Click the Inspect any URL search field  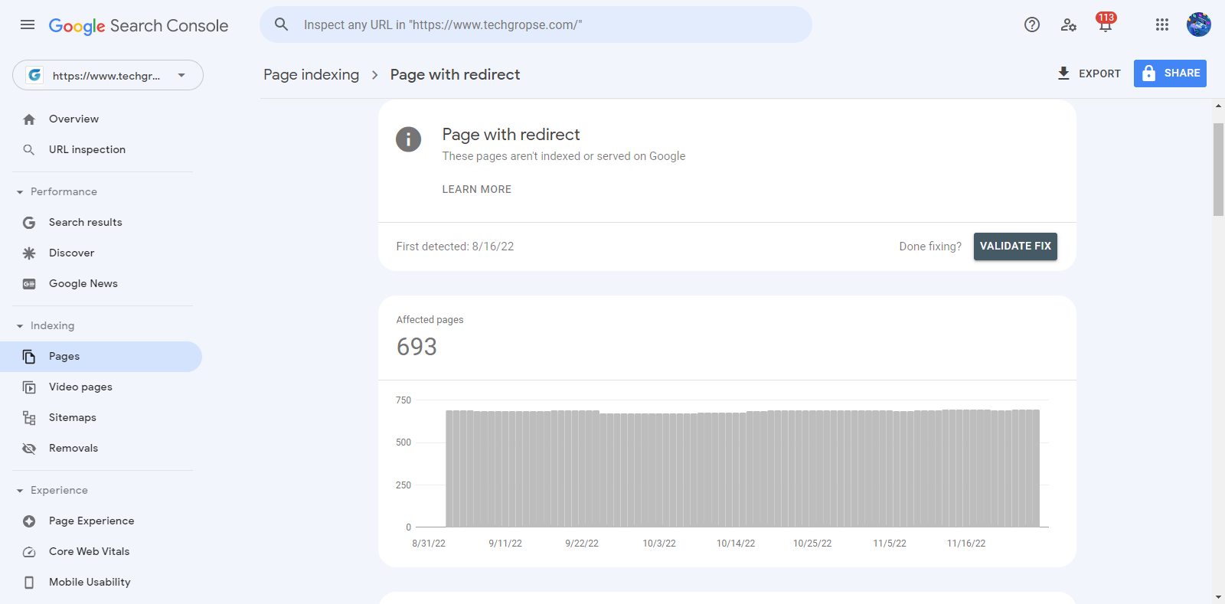536,24
